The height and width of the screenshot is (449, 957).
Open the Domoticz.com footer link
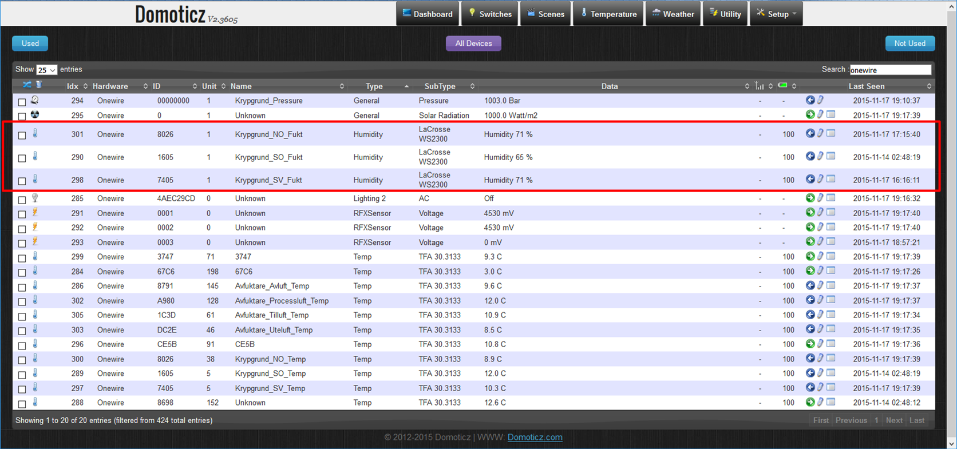[x=535, y=437]
